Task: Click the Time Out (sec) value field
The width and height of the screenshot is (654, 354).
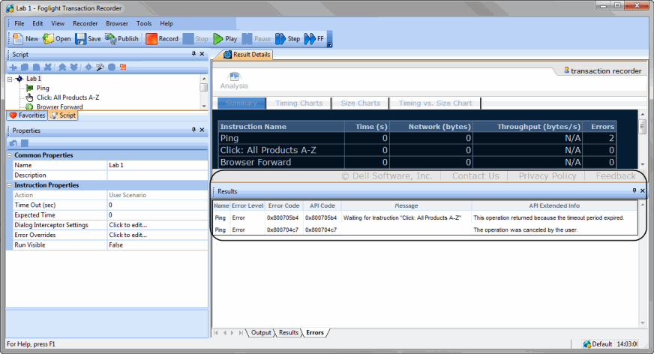Action: (157, 205)
